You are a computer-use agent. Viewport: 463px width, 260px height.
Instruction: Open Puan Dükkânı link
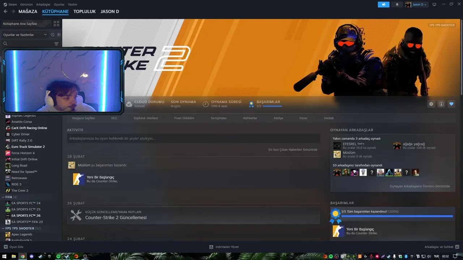point(184,118)
